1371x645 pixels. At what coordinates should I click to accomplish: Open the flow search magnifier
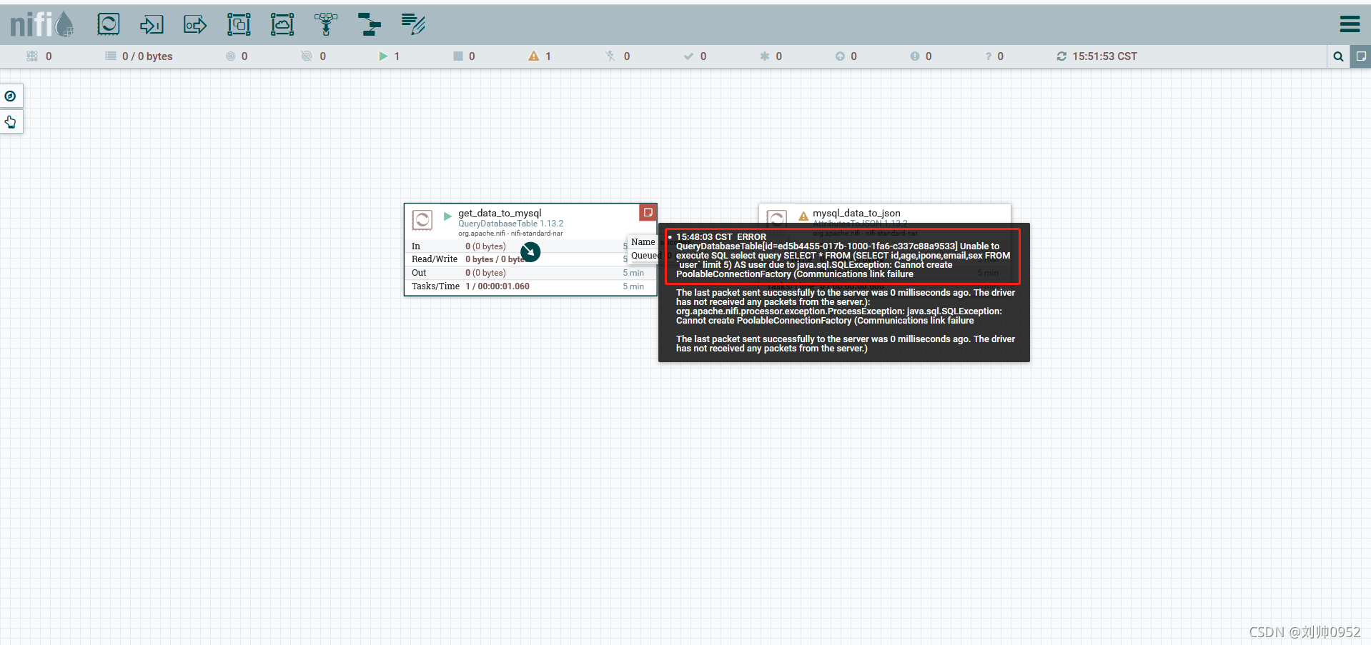pos(1338,56)
